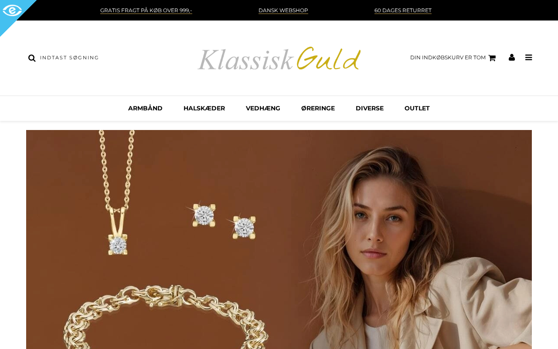Click the Indtast søgning search field
Viewport: 558px width, 349px height.
pos(70,58)
